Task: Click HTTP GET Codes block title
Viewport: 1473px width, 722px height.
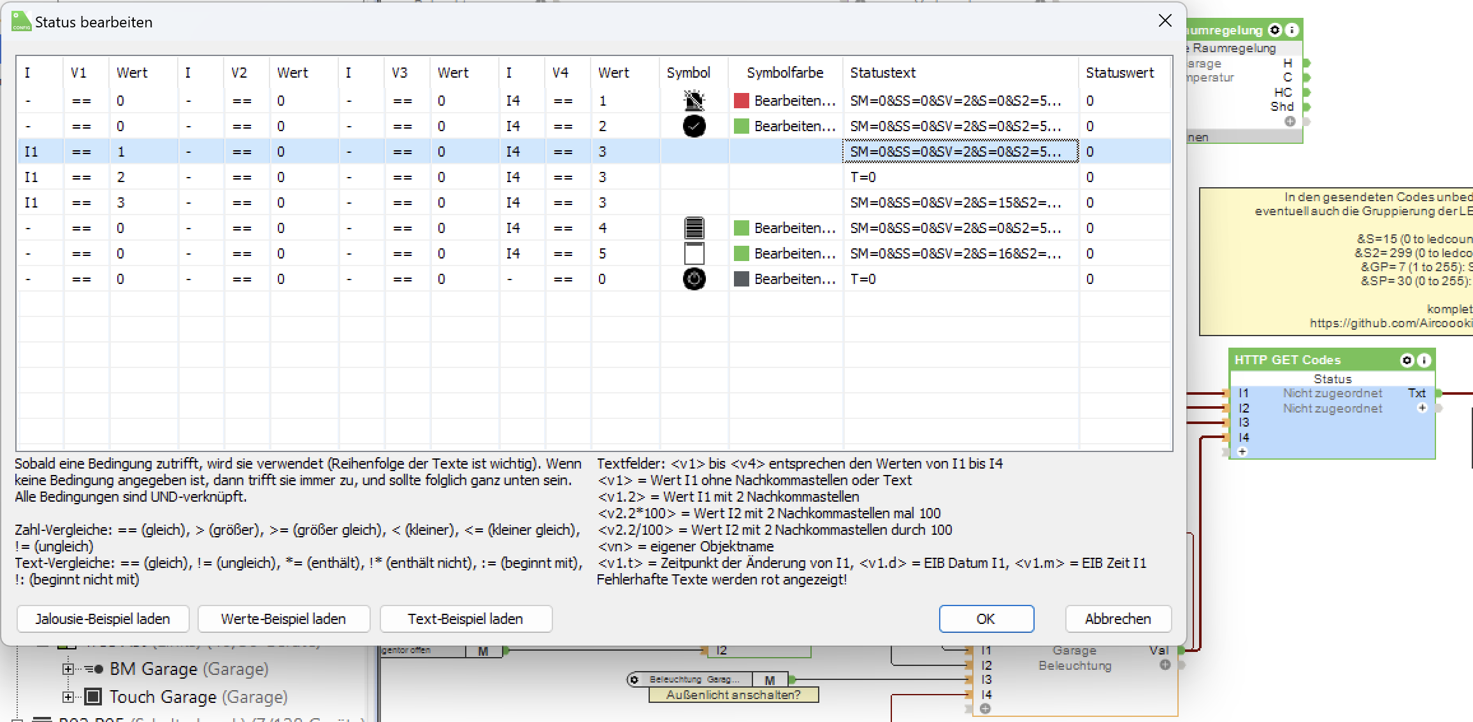Action: 1287,360
